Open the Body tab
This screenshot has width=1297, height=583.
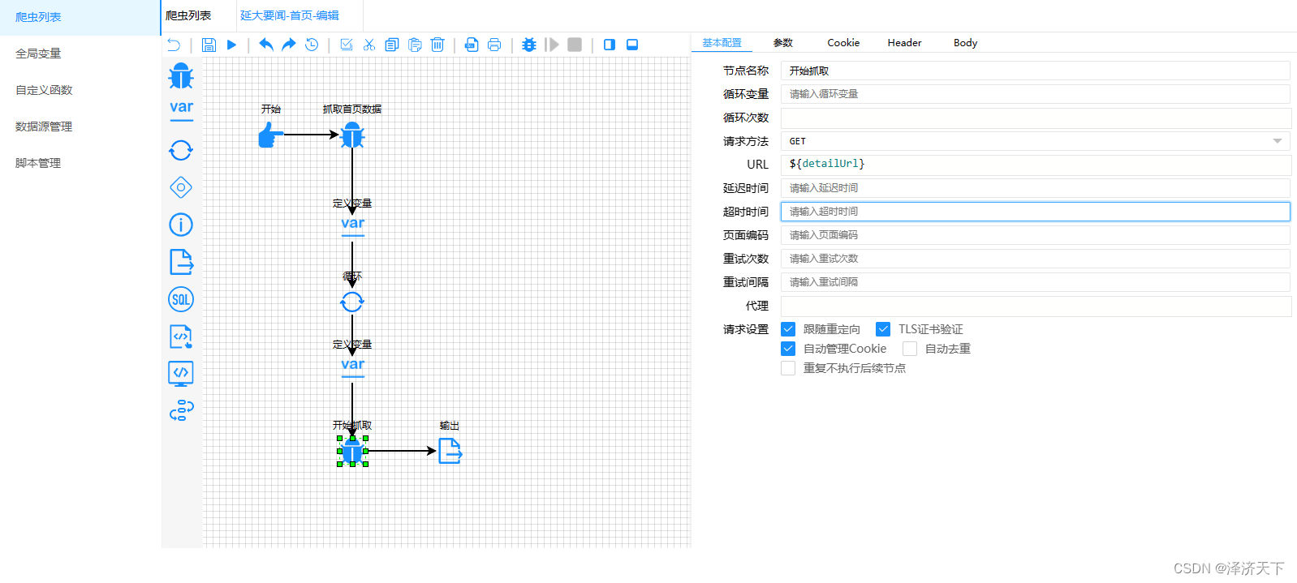[965, 43]
